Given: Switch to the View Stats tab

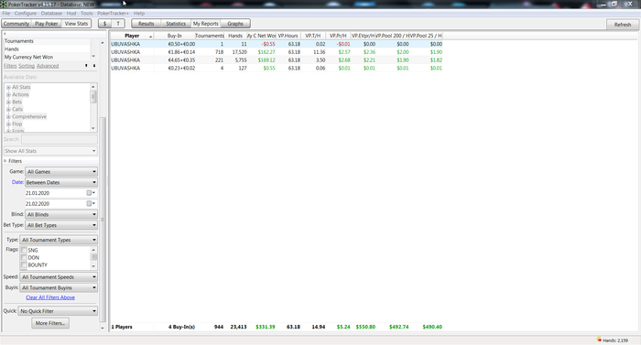Looking at the screenshot, I should point(76,24).
